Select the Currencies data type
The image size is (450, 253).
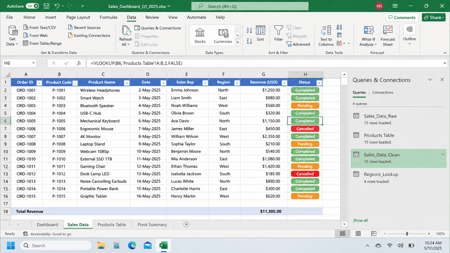pos(223,35)
